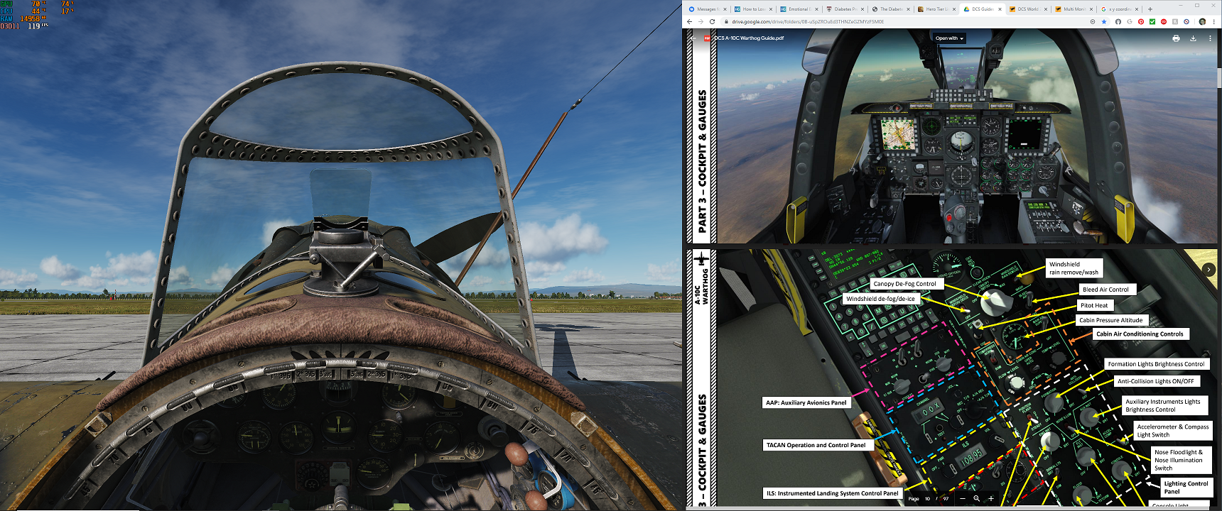Click Pitot Heat label
This screenshot has height=511, width=1222.
1094,305
